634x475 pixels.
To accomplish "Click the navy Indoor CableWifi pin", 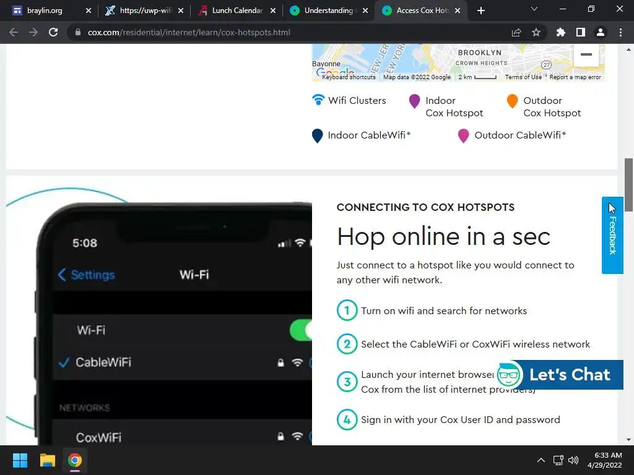I will (x=318, y=136).
